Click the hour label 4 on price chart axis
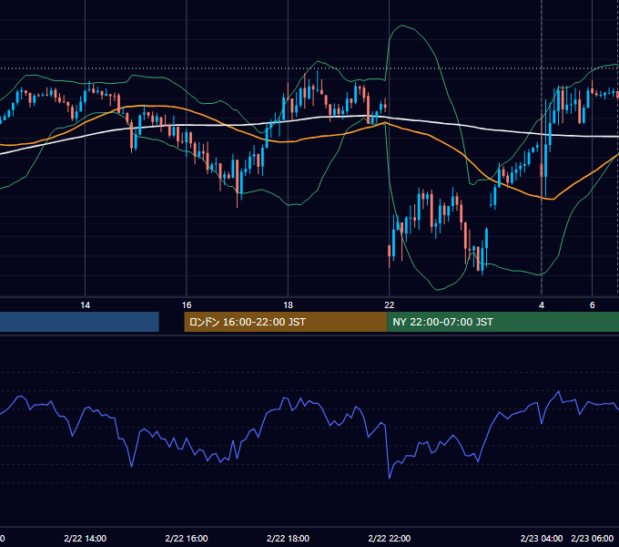Viewport: 619px width, 547px height. tap(542, 305)
